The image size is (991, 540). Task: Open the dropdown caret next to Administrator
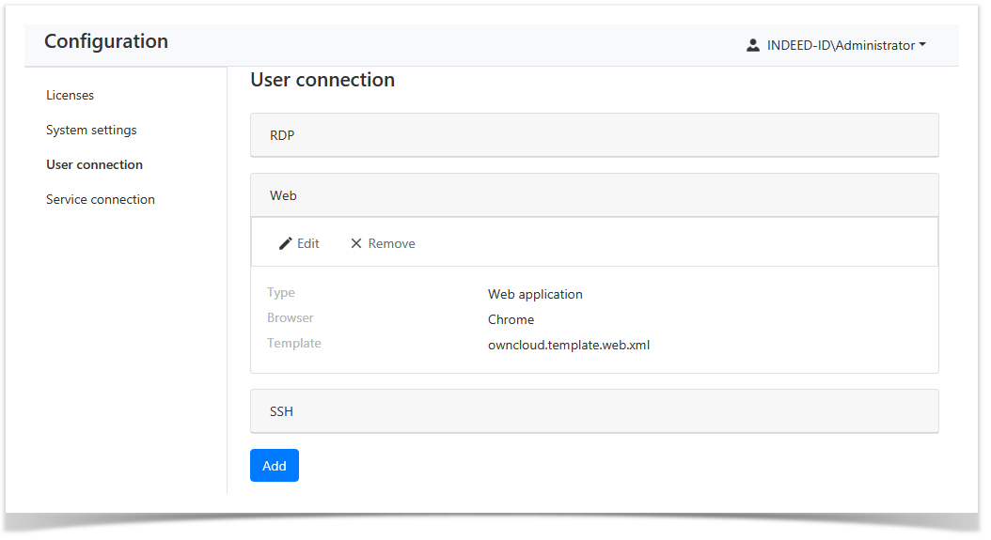pos(922,45)
